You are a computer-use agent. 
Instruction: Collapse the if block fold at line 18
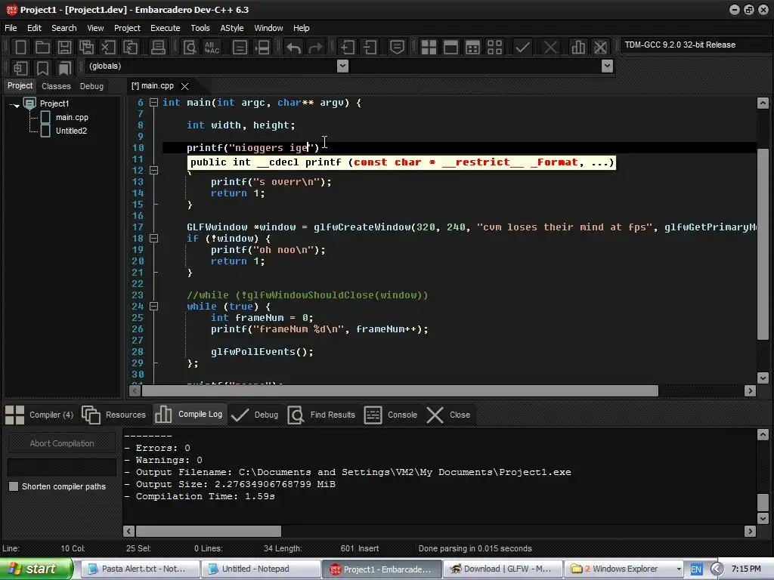[x=153, y=238]
